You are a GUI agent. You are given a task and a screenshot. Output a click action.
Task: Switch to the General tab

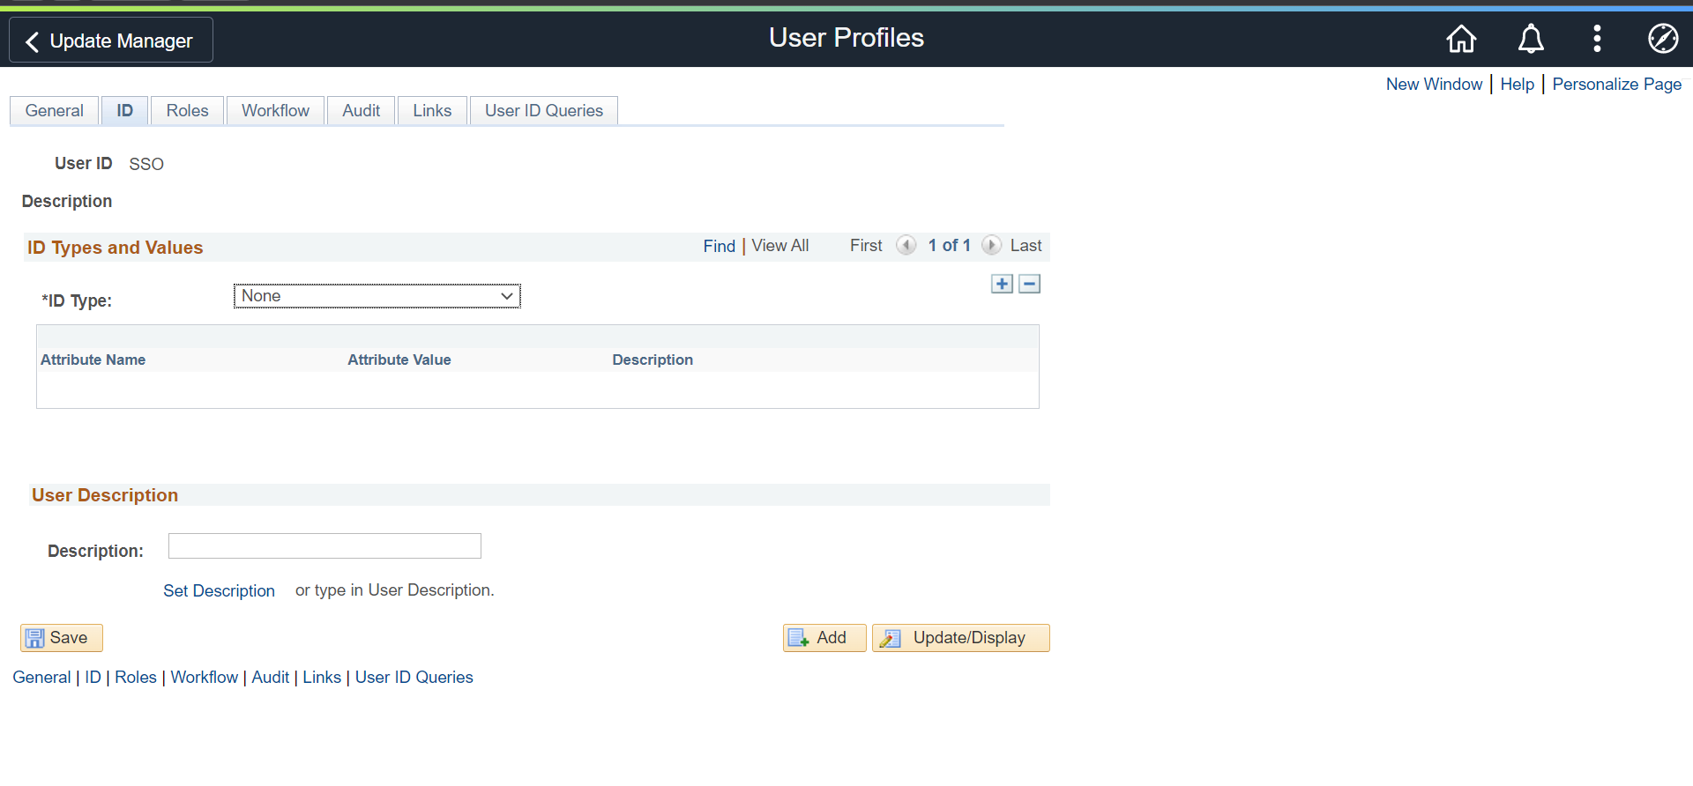pyautogui.click(x=55, y=111)
